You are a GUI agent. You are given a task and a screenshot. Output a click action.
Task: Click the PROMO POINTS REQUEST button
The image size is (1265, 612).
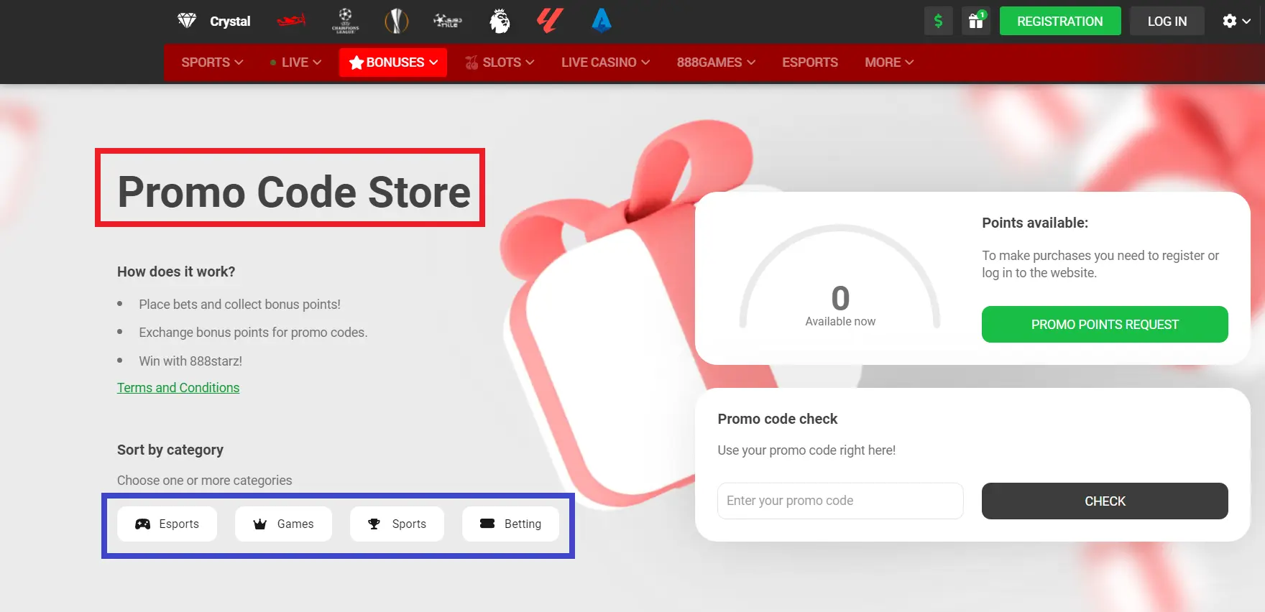[1105, 325]
